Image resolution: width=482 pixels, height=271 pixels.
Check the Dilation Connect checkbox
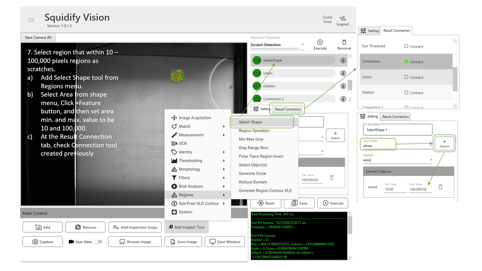pyautogui.click(x=406, y=92)
